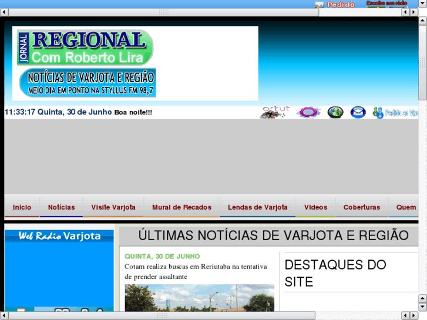Image resolution: width=427 pixels, height=320 pixels.
Task: Click the top-right down arrow button
Action: [423, 4]
